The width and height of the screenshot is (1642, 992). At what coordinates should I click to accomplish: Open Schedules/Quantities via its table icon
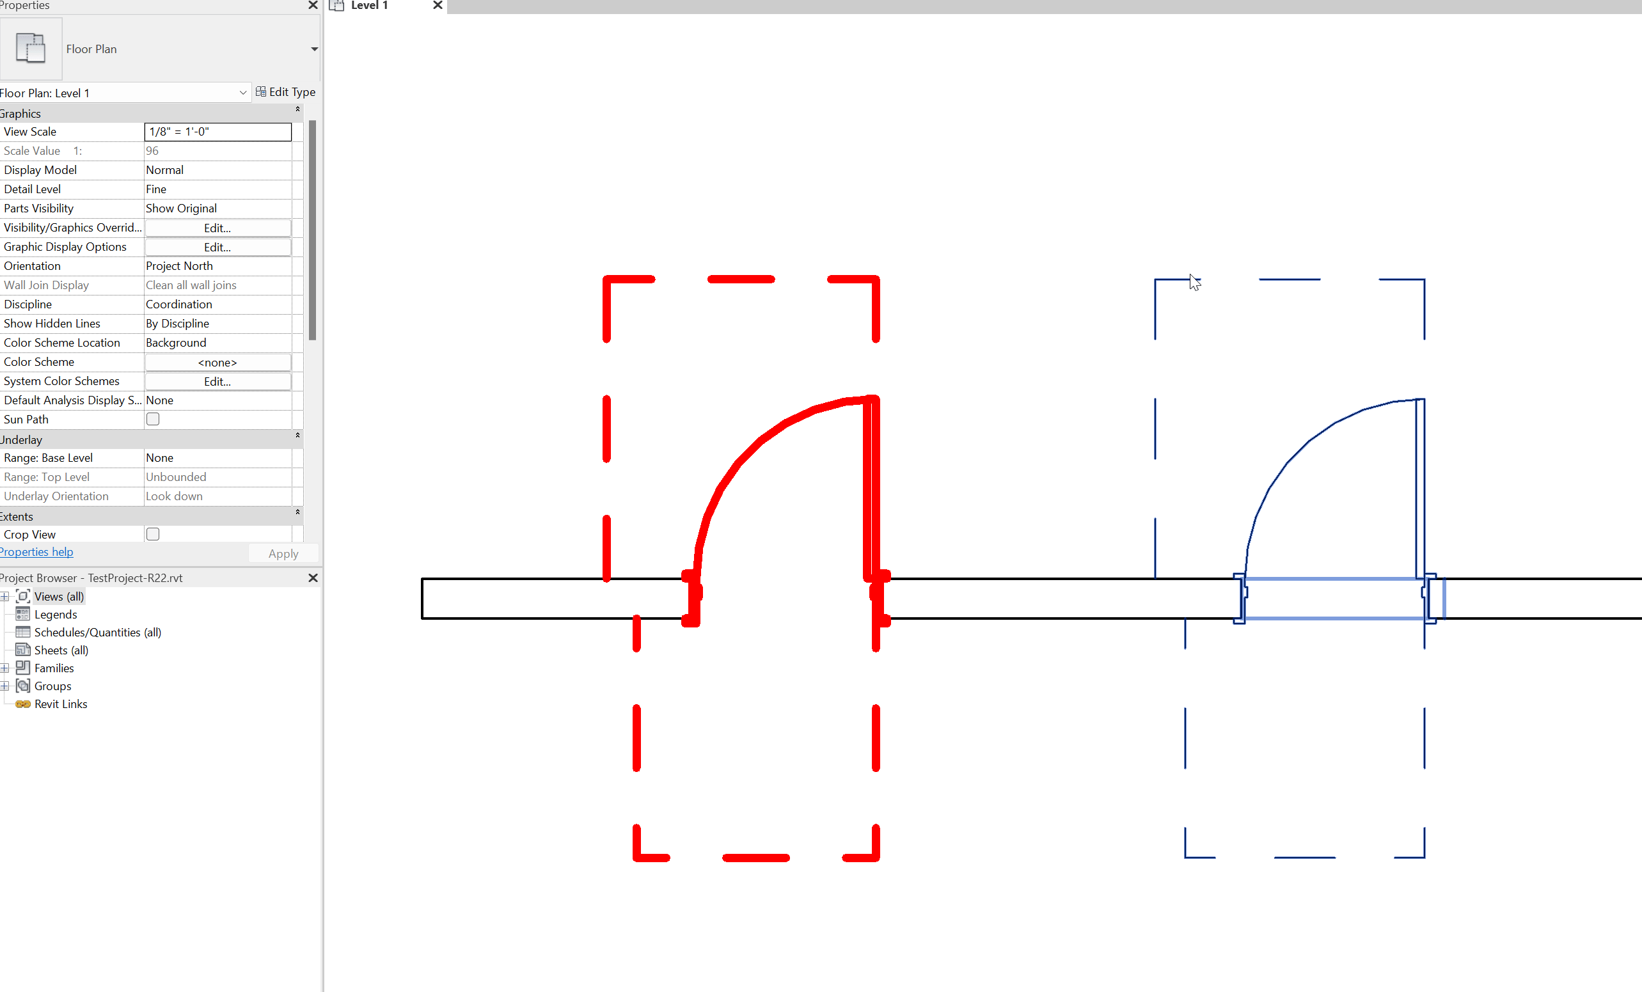point(22,631)
